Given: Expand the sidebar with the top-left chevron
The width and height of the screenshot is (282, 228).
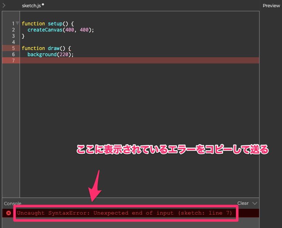Looking at the screenshot, I should coord(4,5).
